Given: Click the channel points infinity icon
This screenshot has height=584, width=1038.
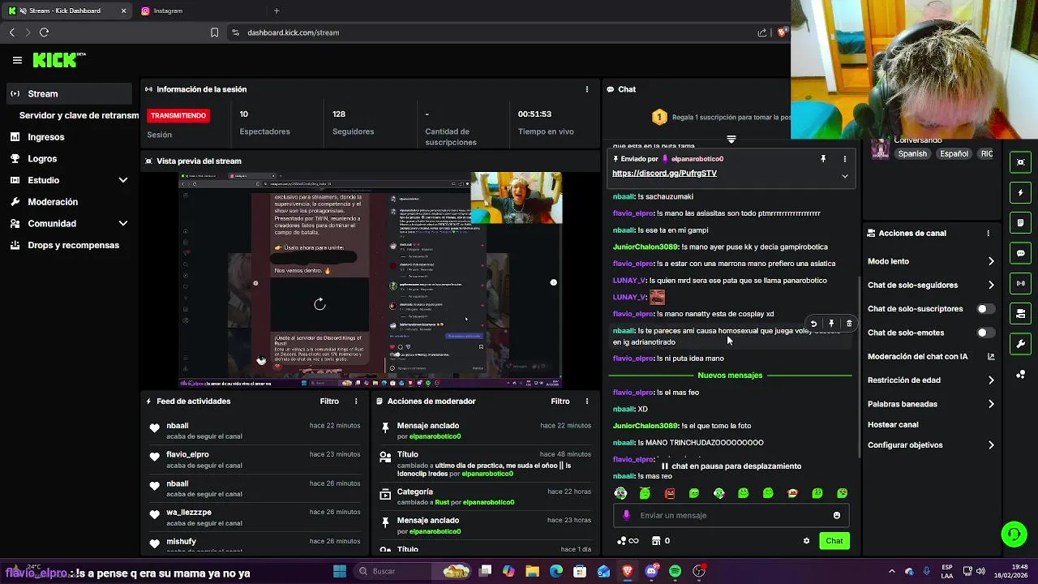Looking at the screenshot, I should [628, 541].
